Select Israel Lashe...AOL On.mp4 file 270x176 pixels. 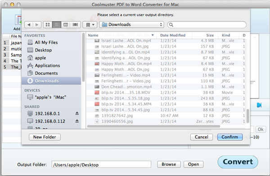click(166, 41)
